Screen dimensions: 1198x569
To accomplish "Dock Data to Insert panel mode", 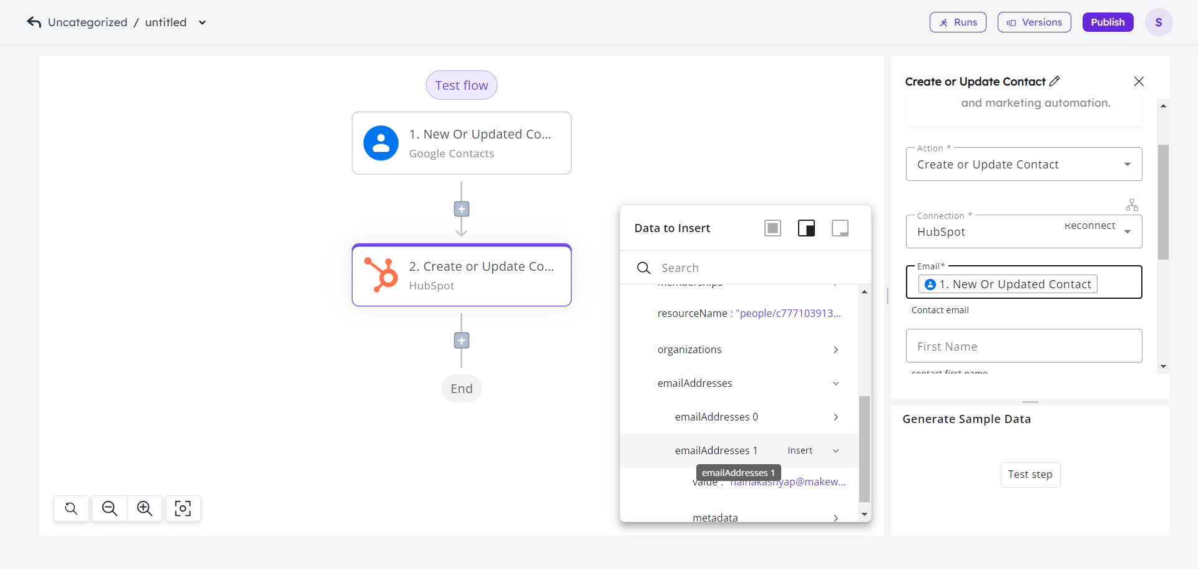I will pyautogui.click(x=806, y=228).
